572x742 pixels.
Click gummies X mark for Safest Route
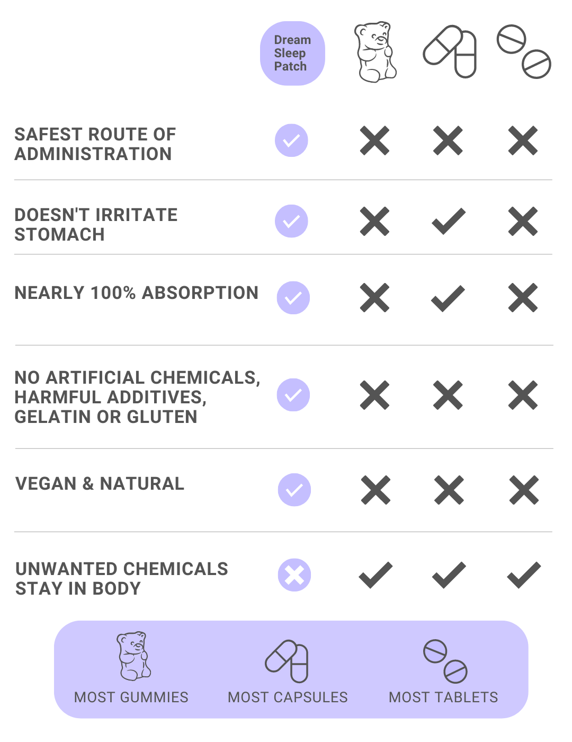375,141
